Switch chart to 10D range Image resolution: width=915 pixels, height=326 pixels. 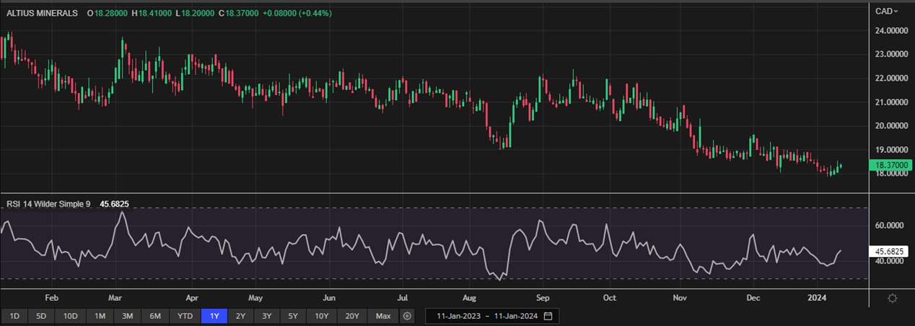70,316
